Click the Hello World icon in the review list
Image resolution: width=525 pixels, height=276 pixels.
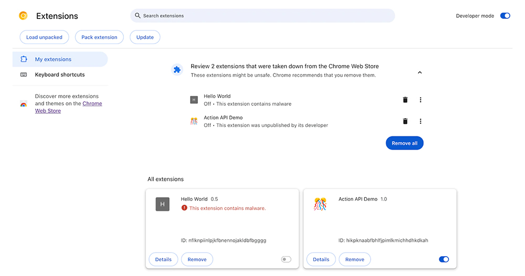click(x=194, y=100)
